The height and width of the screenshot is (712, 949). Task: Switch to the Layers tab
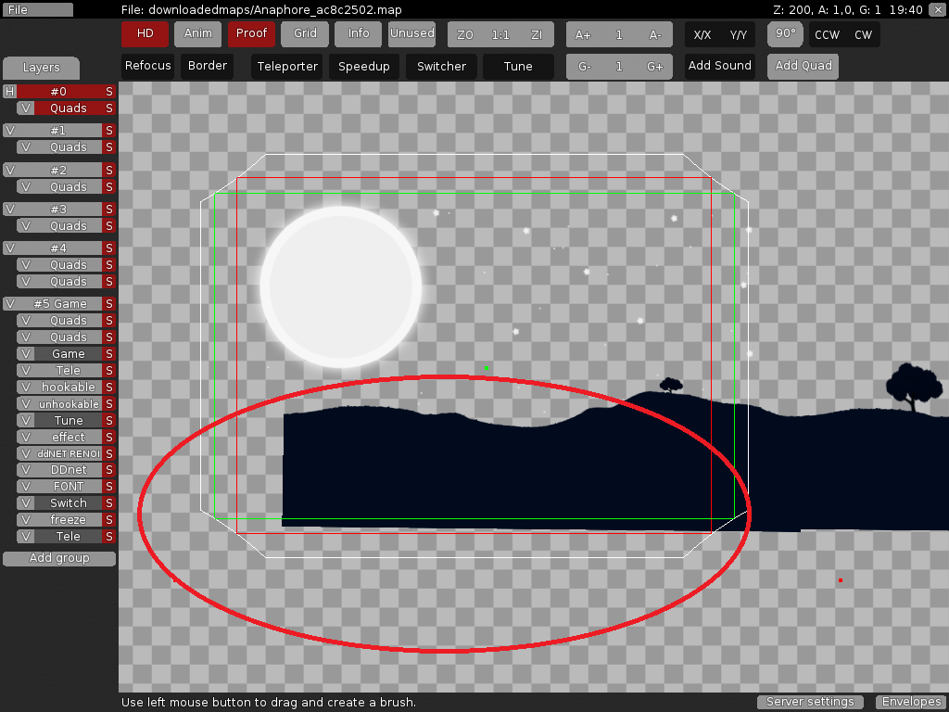click(x=41, y=68)
